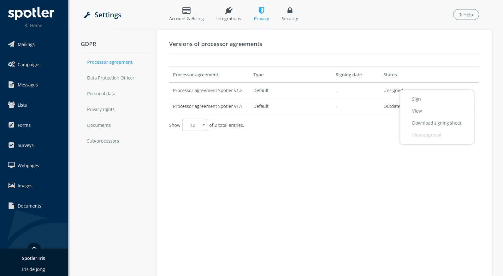Click the Lists people icon
Image resolution: width=503 pixels, height=276 pixels.
(x=11, y=105)
